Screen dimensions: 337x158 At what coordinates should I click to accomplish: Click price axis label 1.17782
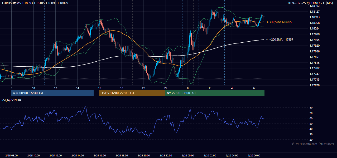pos(315,68)
